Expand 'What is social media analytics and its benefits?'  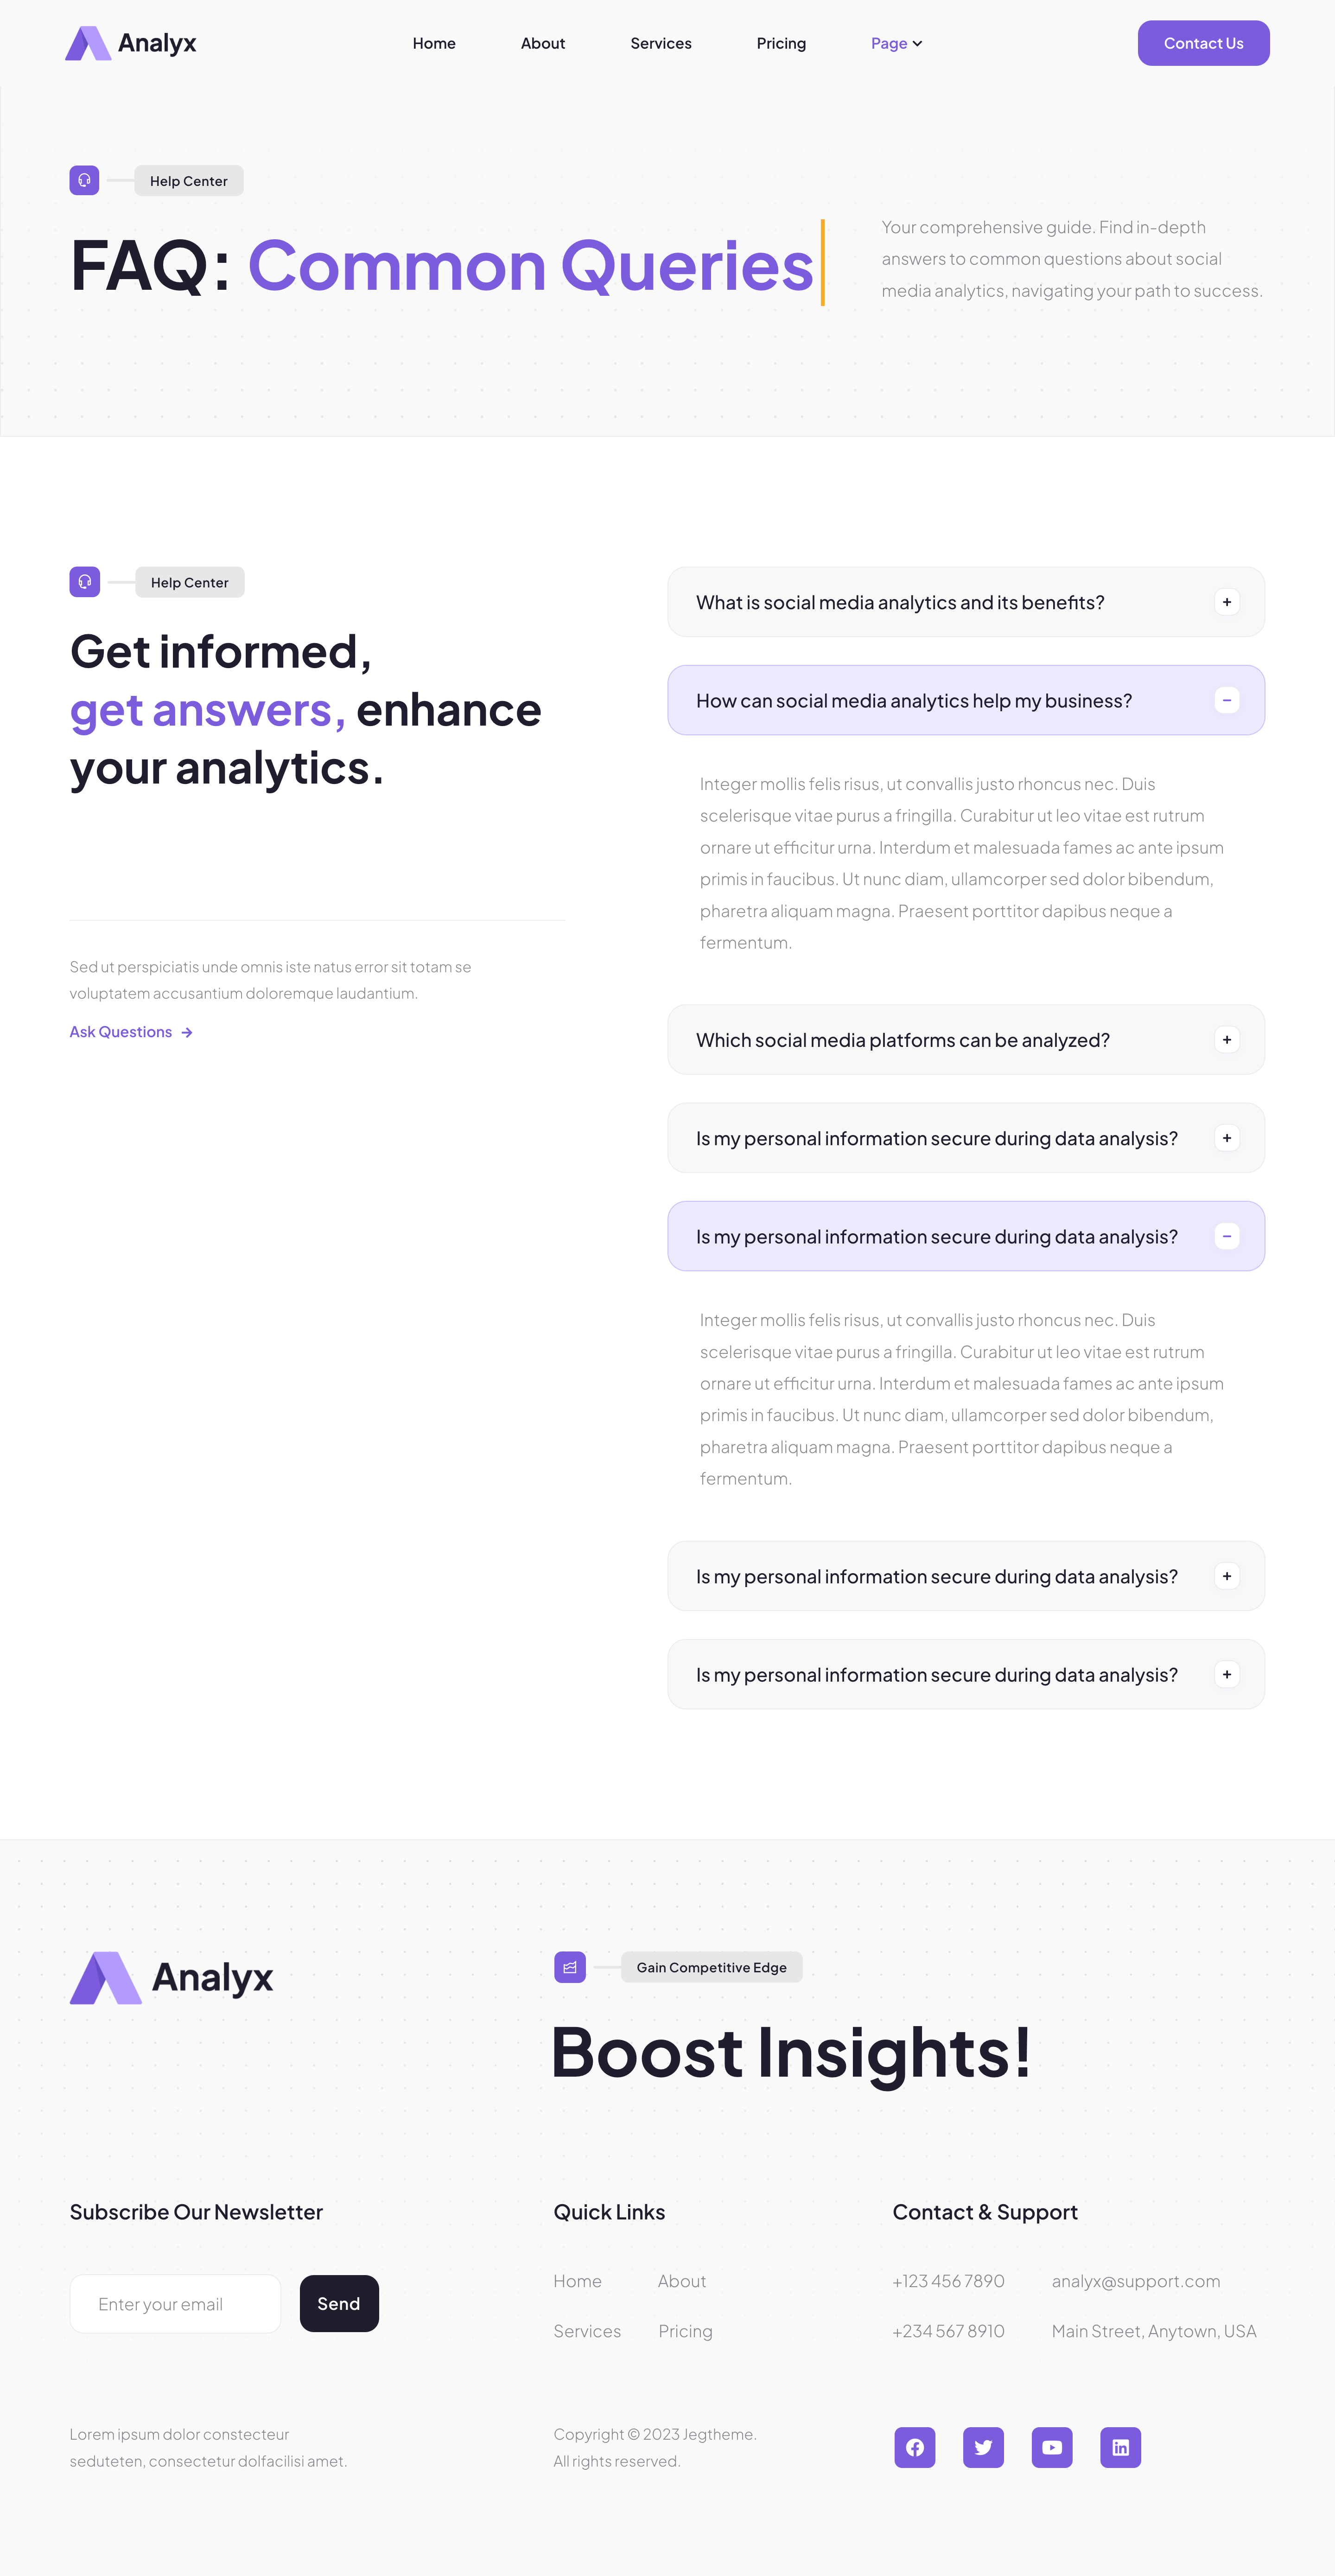1226,601
